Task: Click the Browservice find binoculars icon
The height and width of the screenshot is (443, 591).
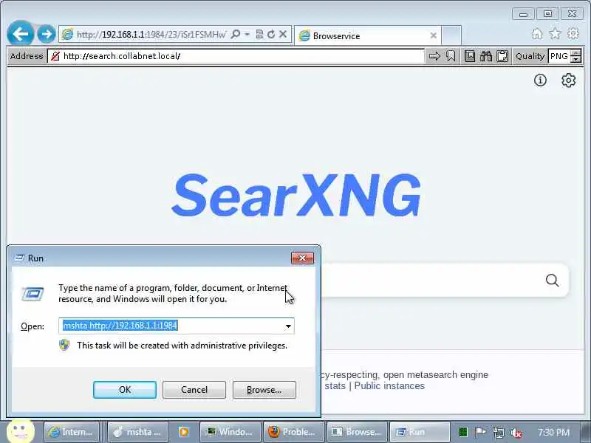Action: point(486,56)
